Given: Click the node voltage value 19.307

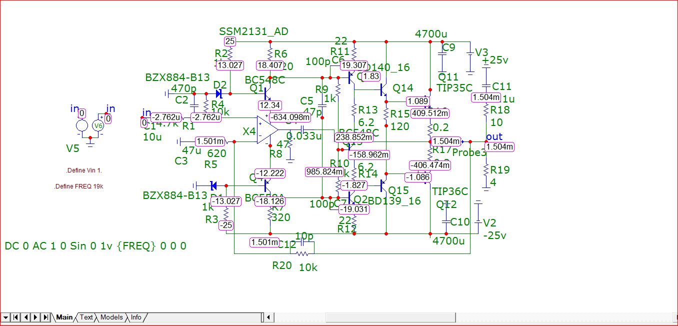Looking at the screenshot, I should (353, 65).
